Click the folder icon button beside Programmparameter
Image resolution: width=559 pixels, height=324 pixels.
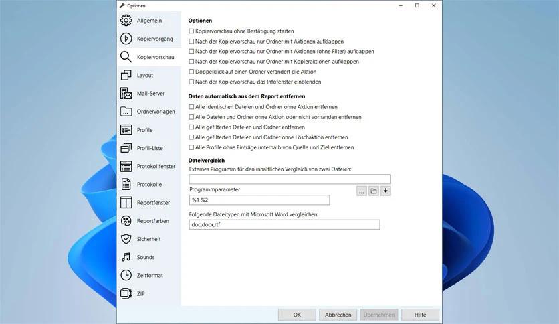coord(374,191)
